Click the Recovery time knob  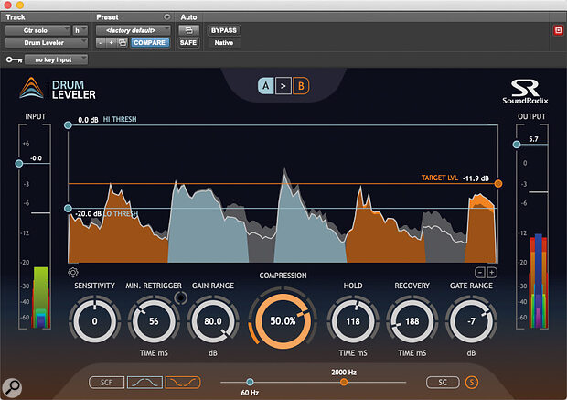[412, 320]
